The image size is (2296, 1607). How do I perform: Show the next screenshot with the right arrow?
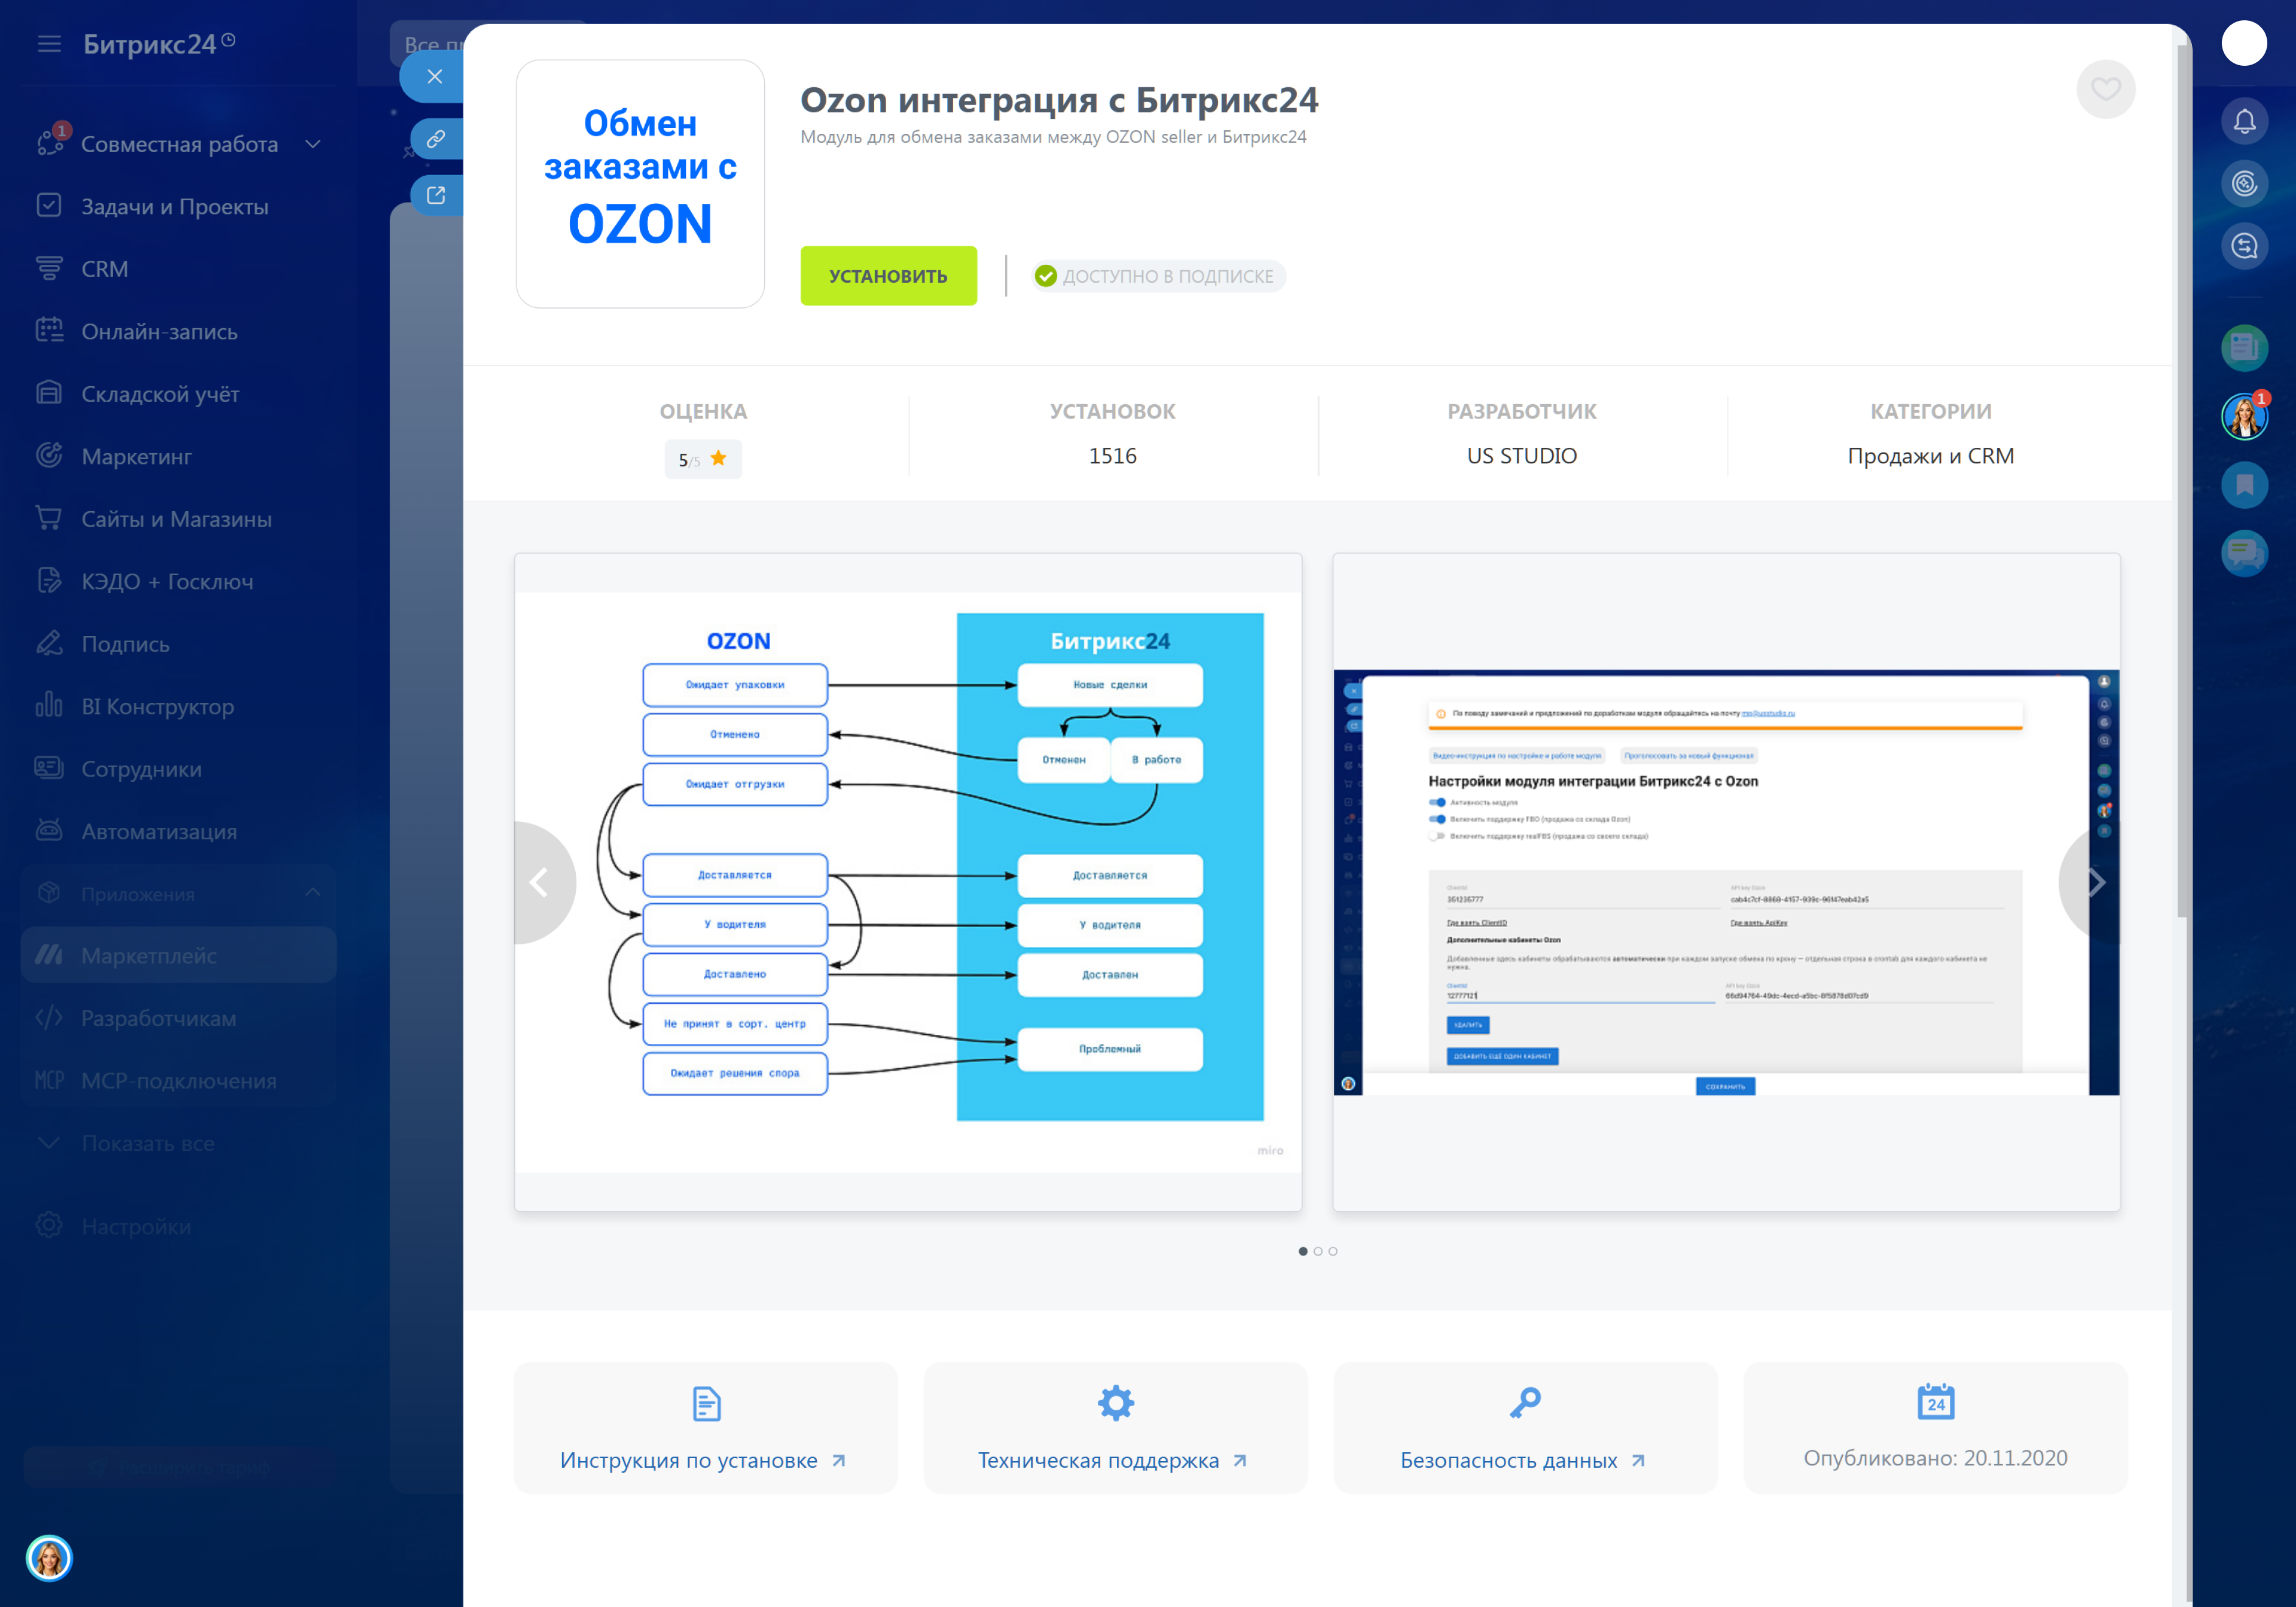coord(2094,882)
